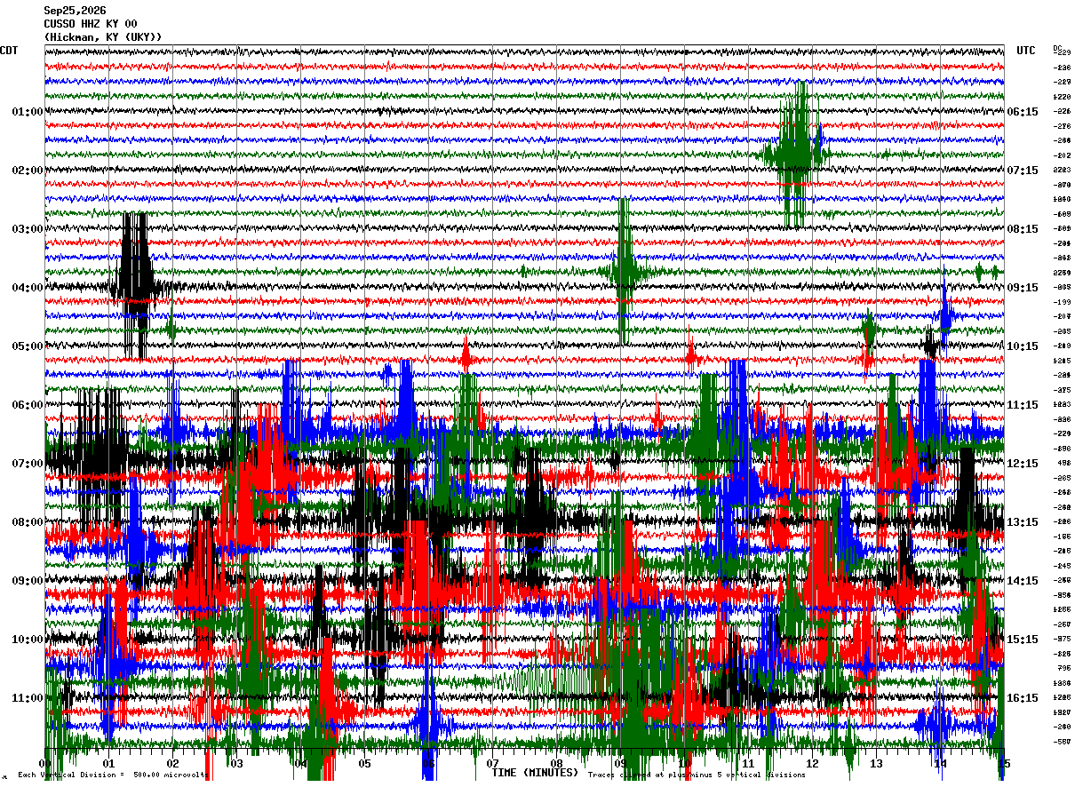The image size is (1075, 787).
Task: Click the TIME (MINUTES) axis label
Action: [x=535, y=773]
